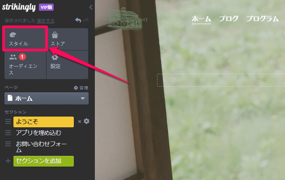Image resolution: width=285 pixels, height=180 pixels.
Task: Open the プログラム navigation item
Action: point(262,19)
